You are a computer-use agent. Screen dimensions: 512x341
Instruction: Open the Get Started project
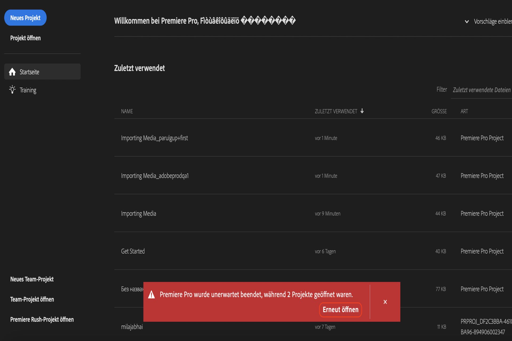coord(133,251)
